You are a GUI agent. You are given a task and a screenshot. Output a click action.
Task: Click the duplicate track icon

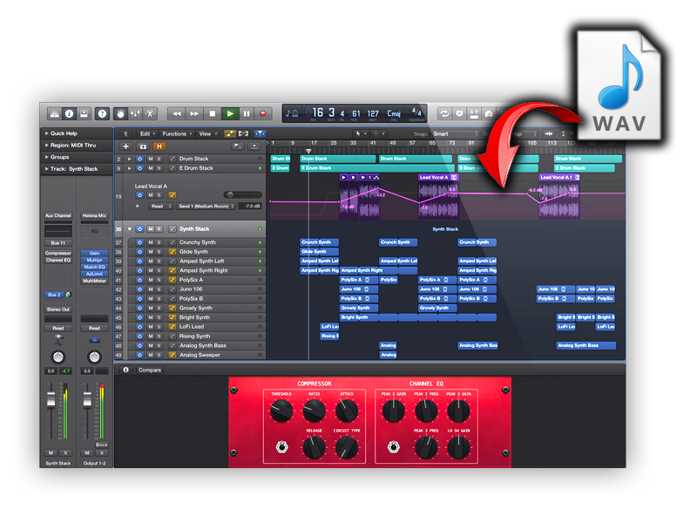[x=143, y=146]
